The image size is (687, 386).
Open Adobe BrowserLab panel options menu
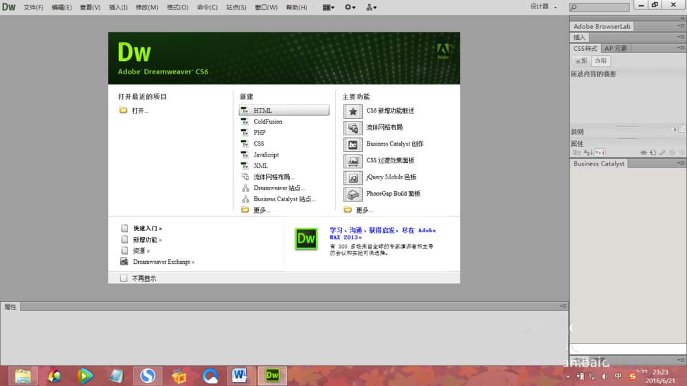click(x=680, y=26)
